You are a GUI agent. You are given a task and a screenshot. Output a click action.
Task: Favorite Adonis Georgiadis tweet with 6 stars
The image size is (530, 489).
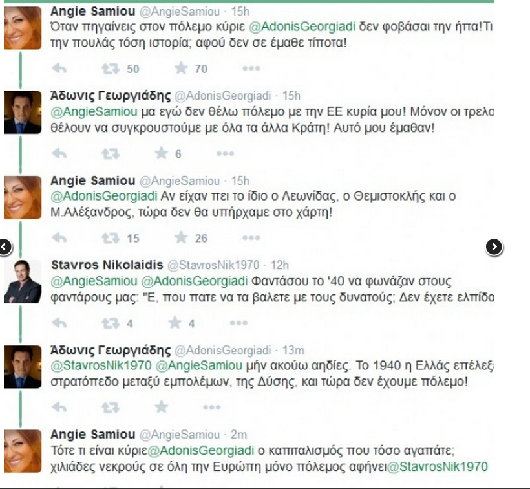(x=161, y=153)
